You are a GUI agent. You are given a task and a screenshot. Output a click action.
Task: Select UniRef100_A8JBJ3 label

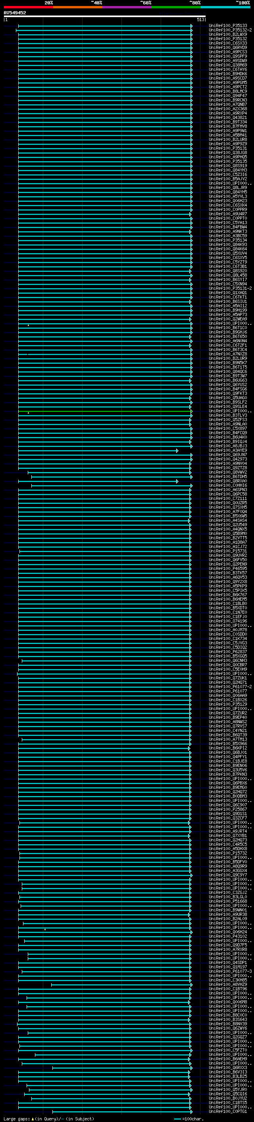click(x=228, y=446)
